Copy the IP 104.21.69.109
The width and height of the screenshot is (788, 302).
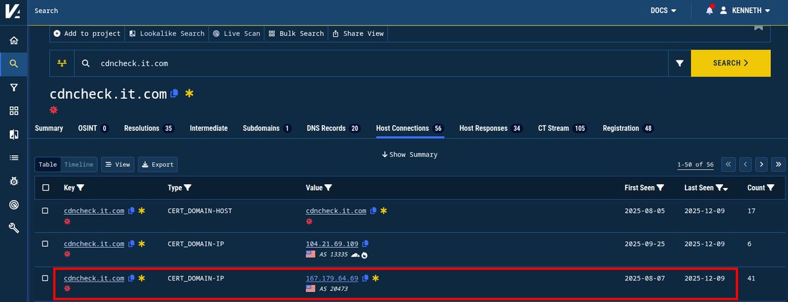[365, 244]
